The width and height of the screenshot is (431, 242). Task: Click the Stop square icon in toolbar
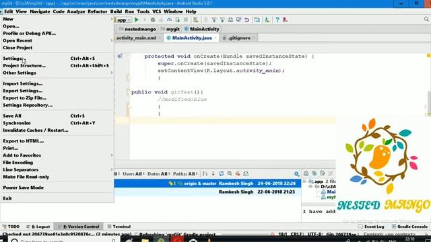pos(186,19)
